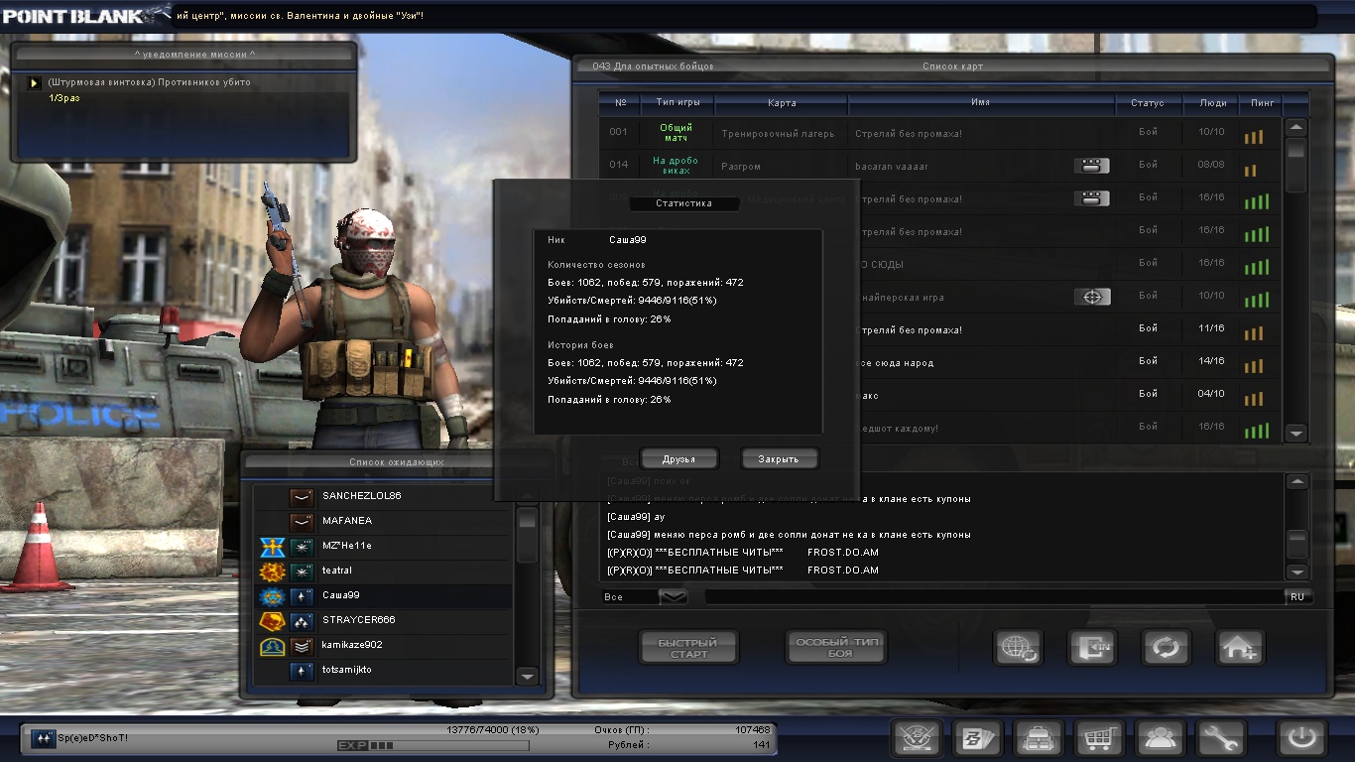The height and width of the screenshot is (762, 1355).
Task: Click the skull clan badge of STRAYCER666
Action: (273, 621)
